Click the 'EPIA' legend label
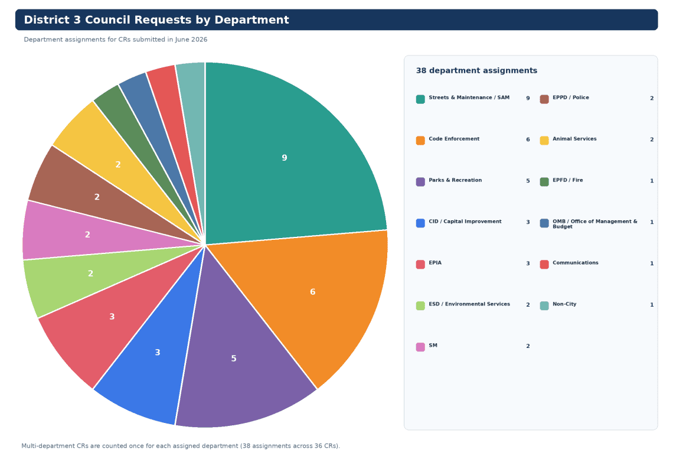673x459 pixels. pyautogui.click(x=434, y=262)
